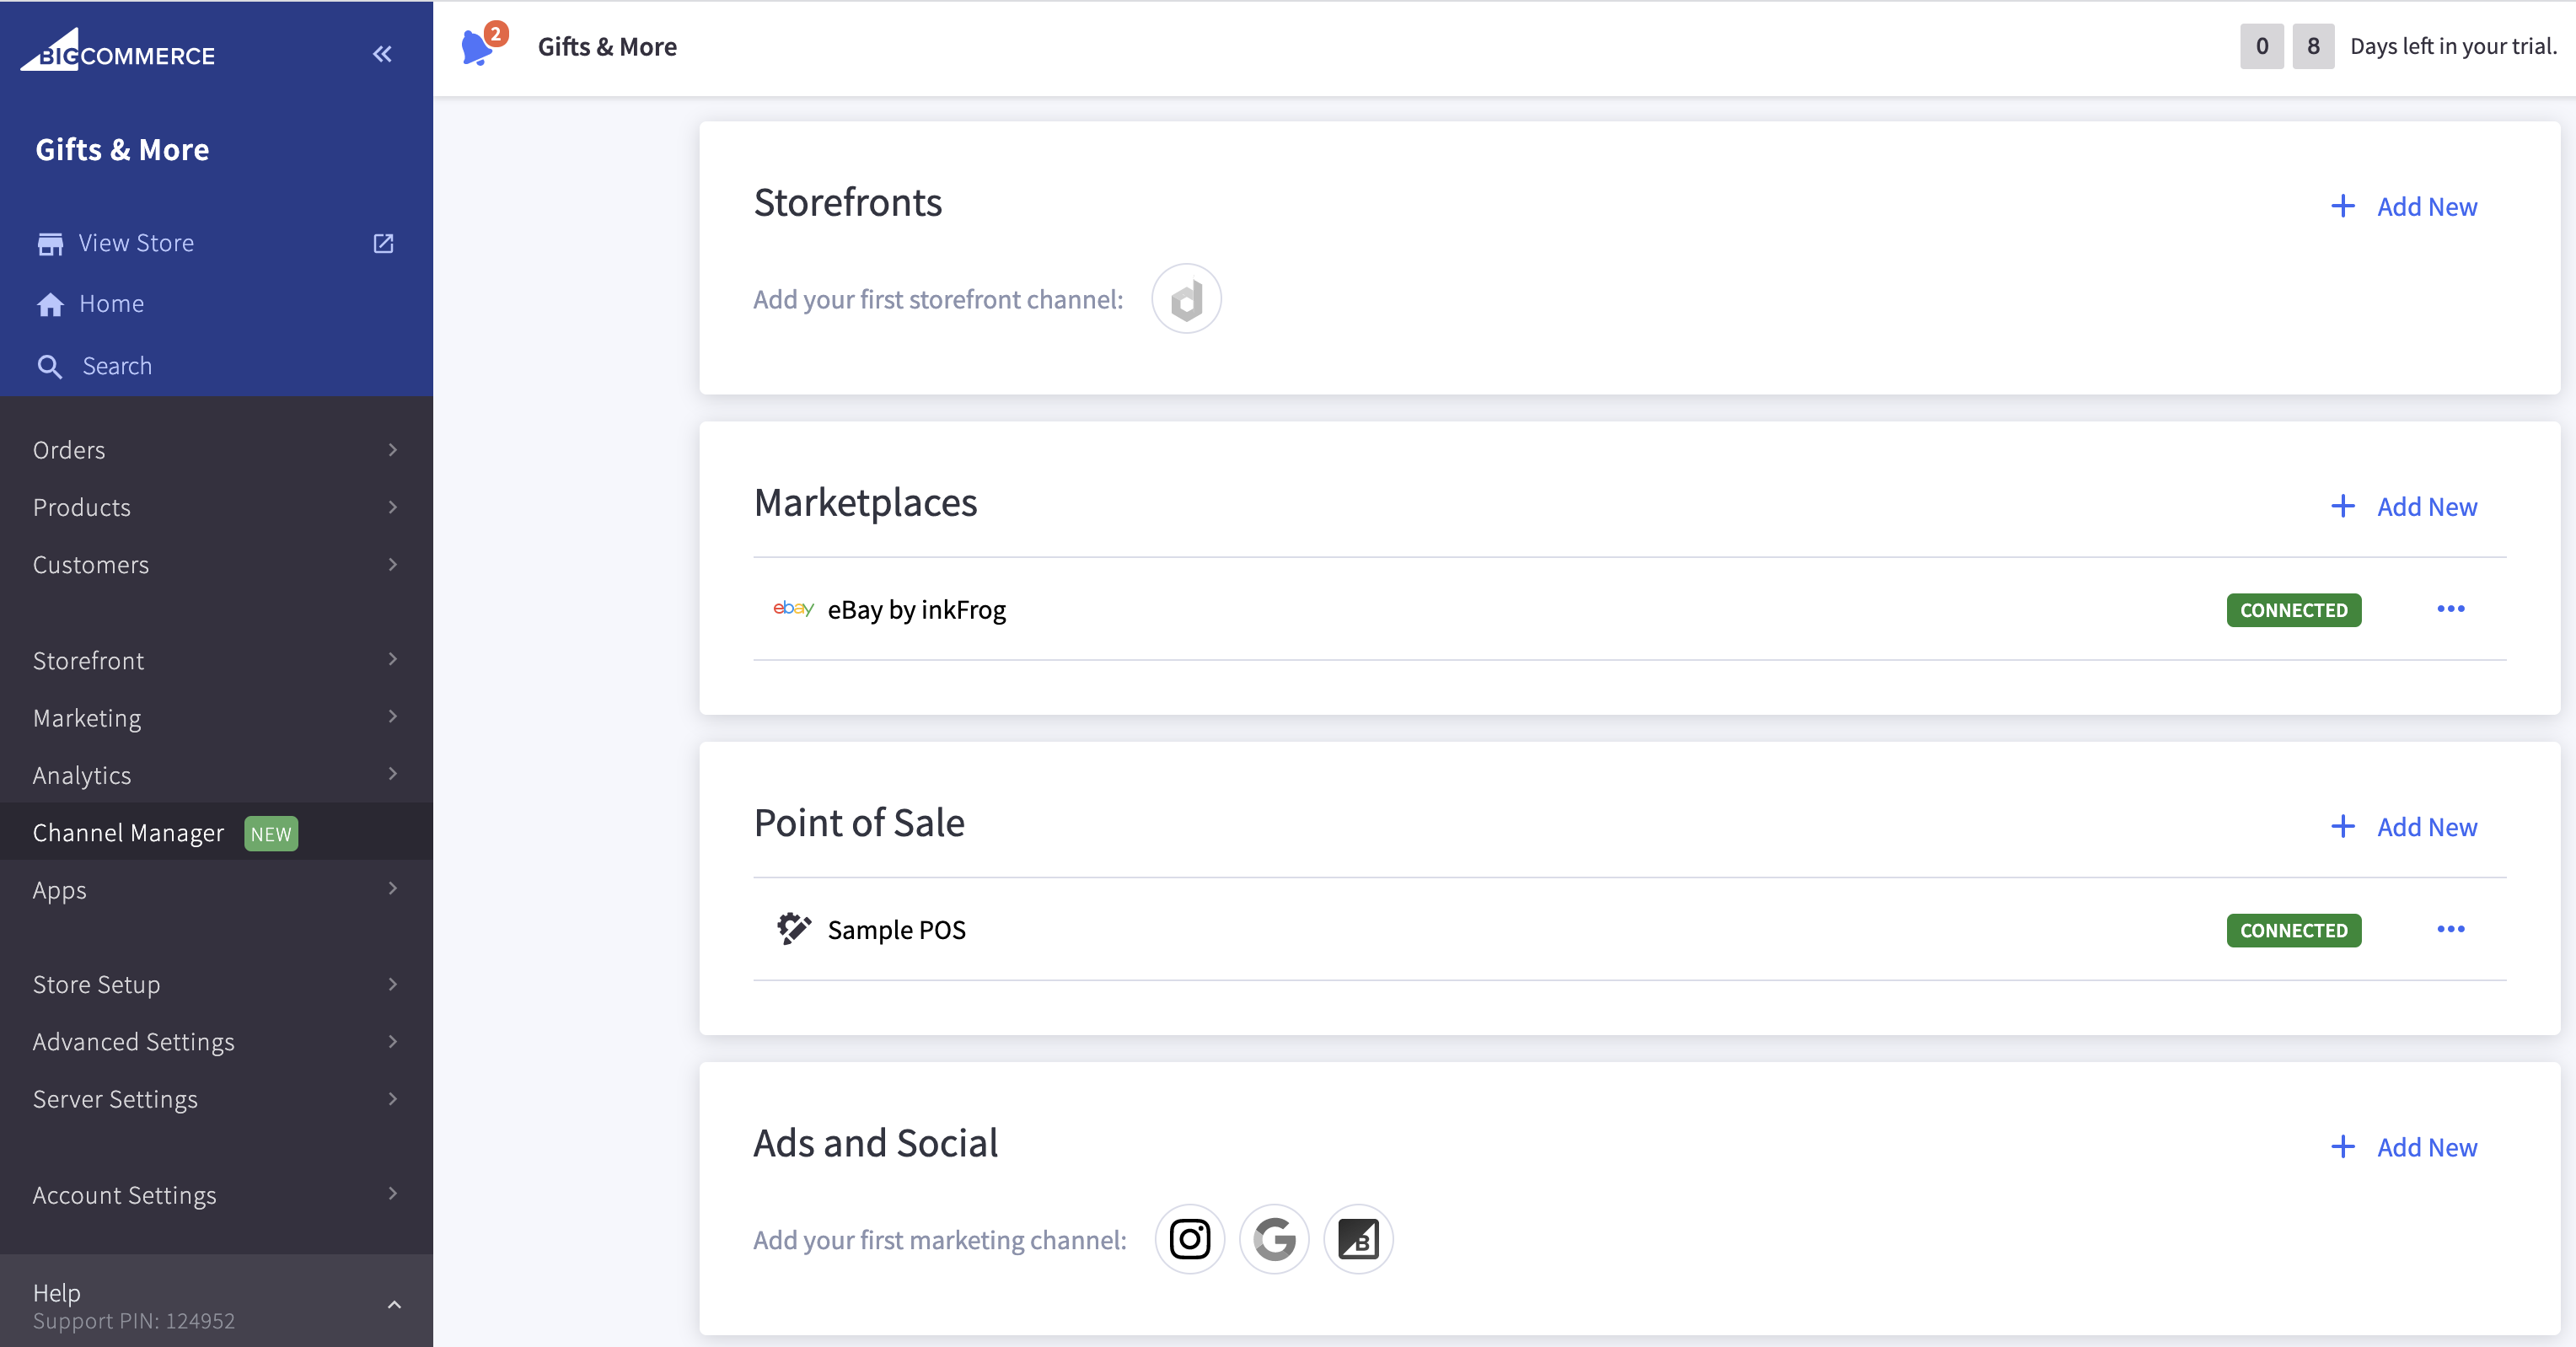The width and height of the screenshot is (2576, 1347).
Task: Click the Google marketing channel icon
Action: [1274, 1239]
